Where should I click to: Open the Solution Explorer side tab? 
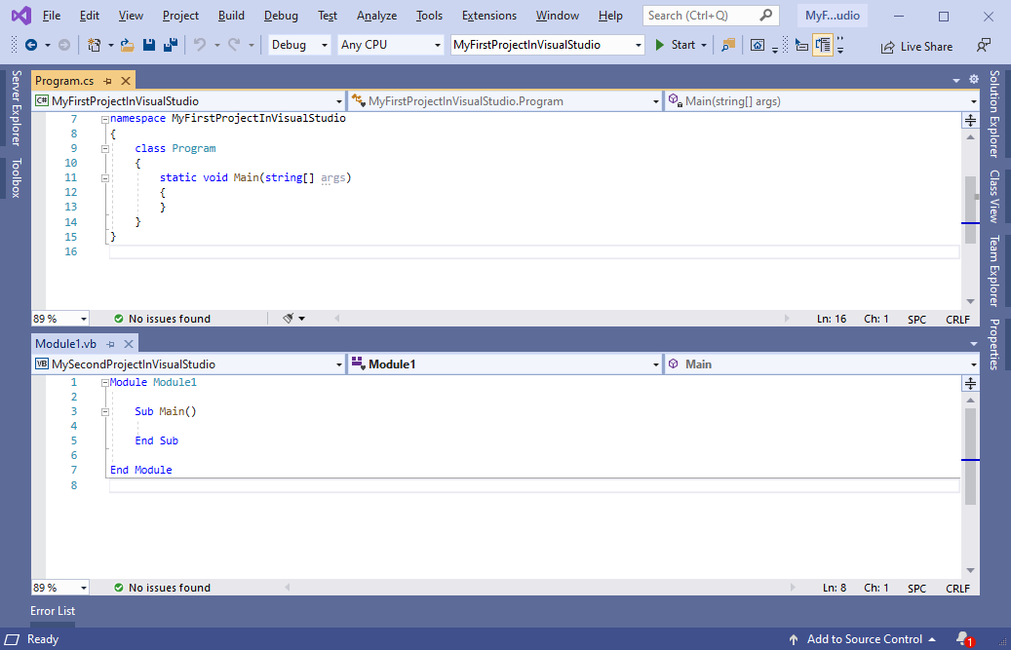(x=994, y=114)
